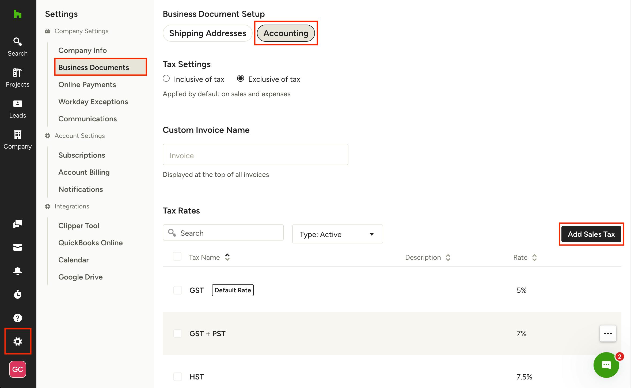Check the GST tax rate checkbox
Image resolution: width=631 pixels, height=388 pixels.
pyautogui.click(x=177, y=290)
